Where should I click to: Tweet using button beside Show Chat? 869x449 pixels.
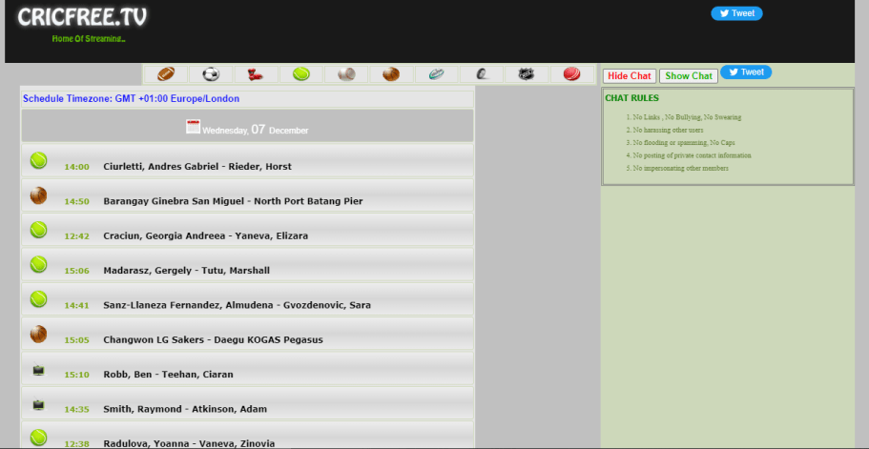pos(746,72)
